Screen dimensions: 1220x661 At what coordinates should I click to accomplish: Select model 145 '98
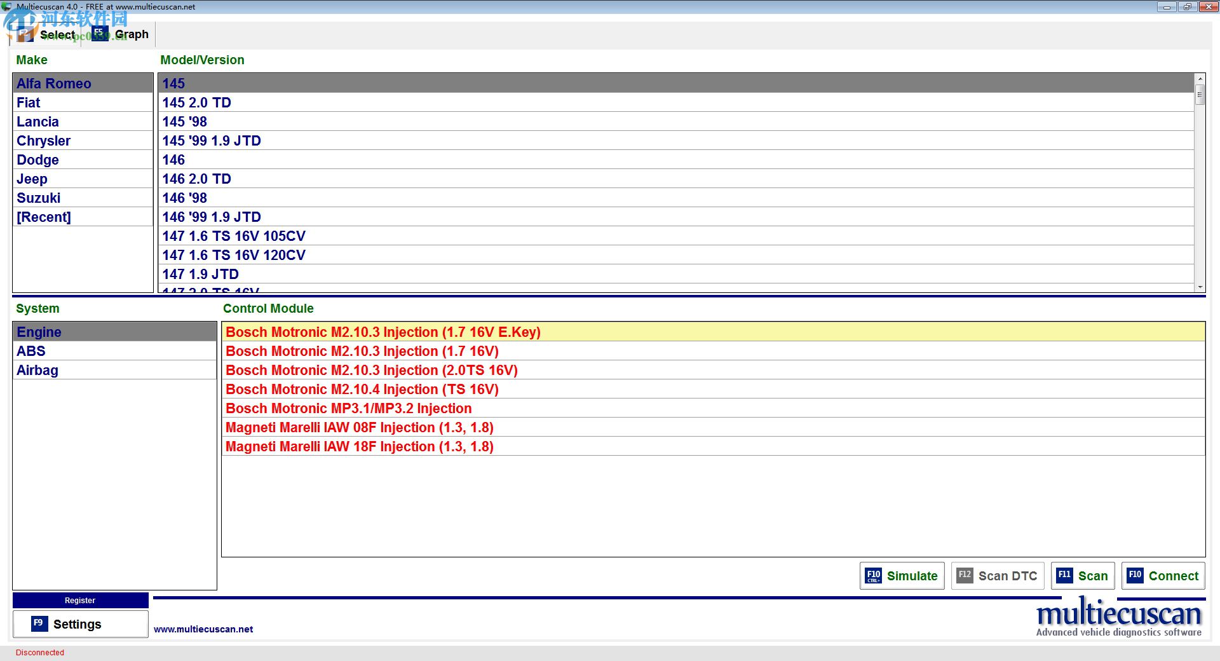676,121
